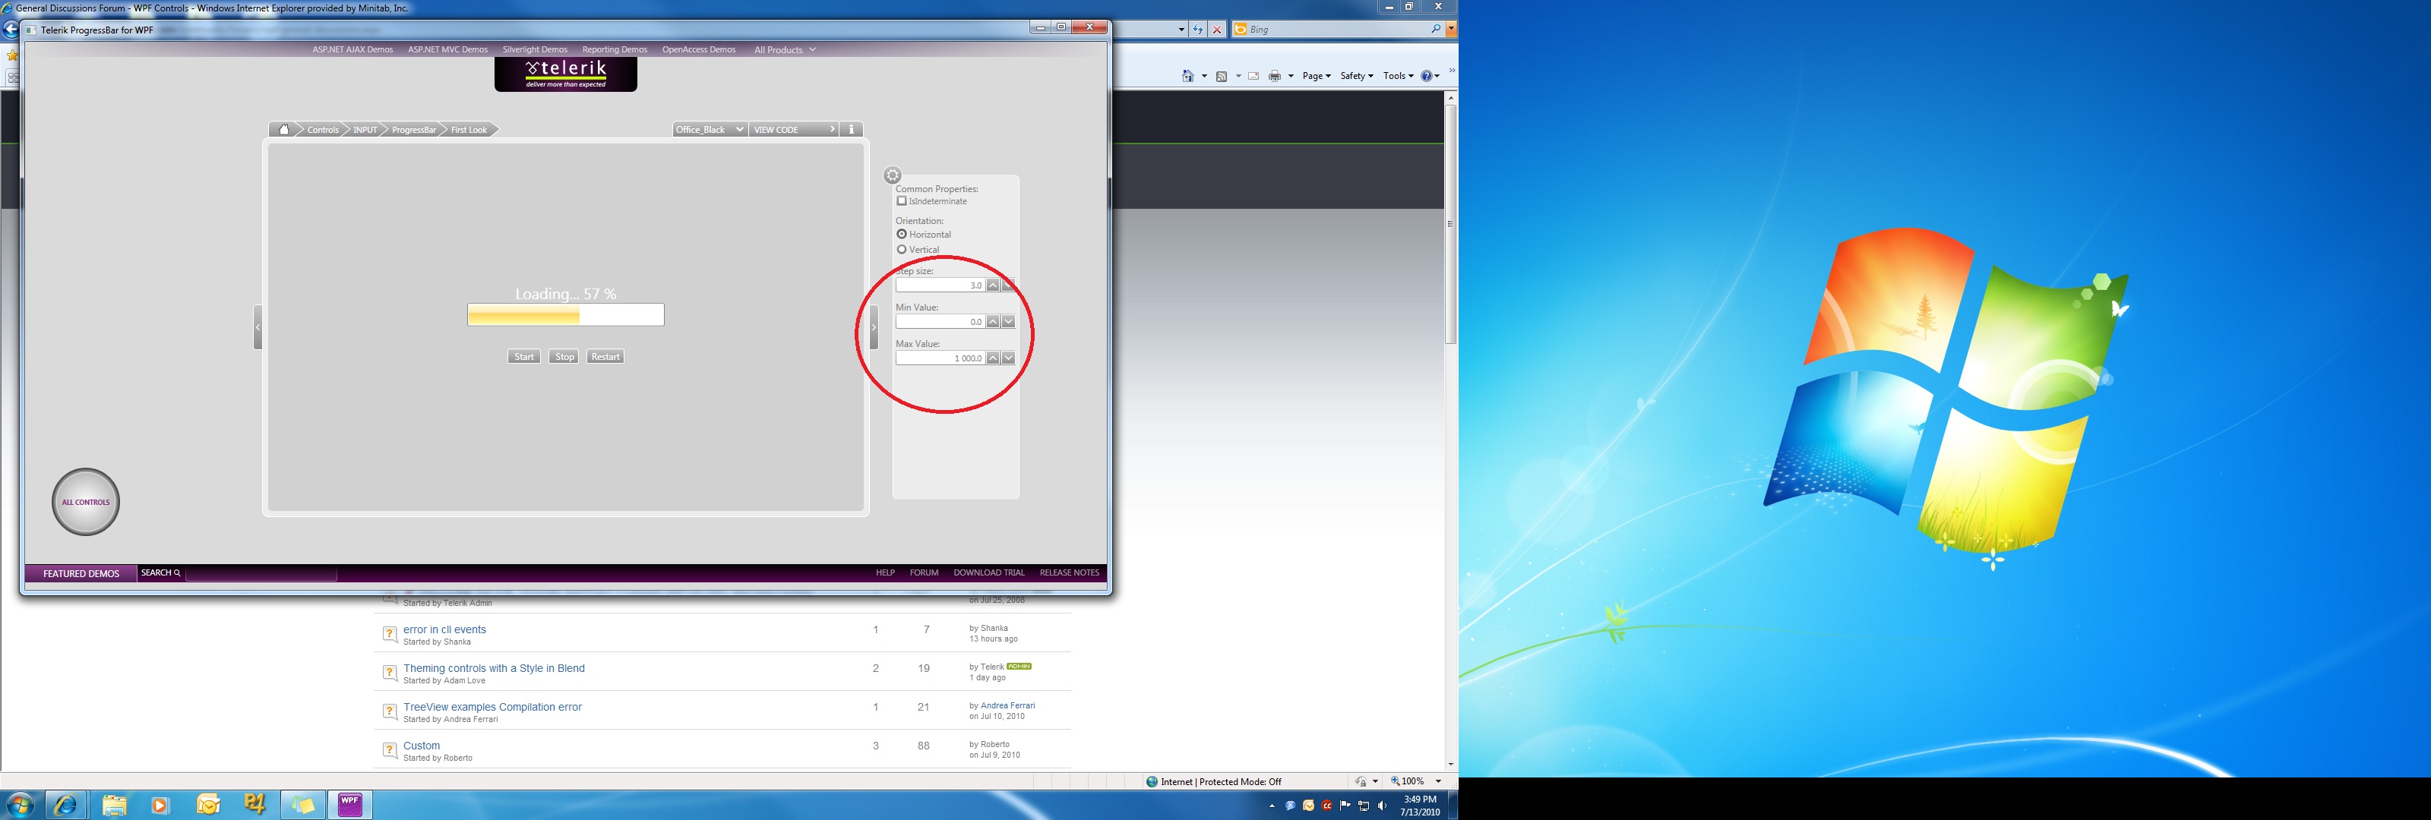The image size is (2431, 820).
Task: Increase the Step size value
Action: pyautogui.click(x=993, y=285)
